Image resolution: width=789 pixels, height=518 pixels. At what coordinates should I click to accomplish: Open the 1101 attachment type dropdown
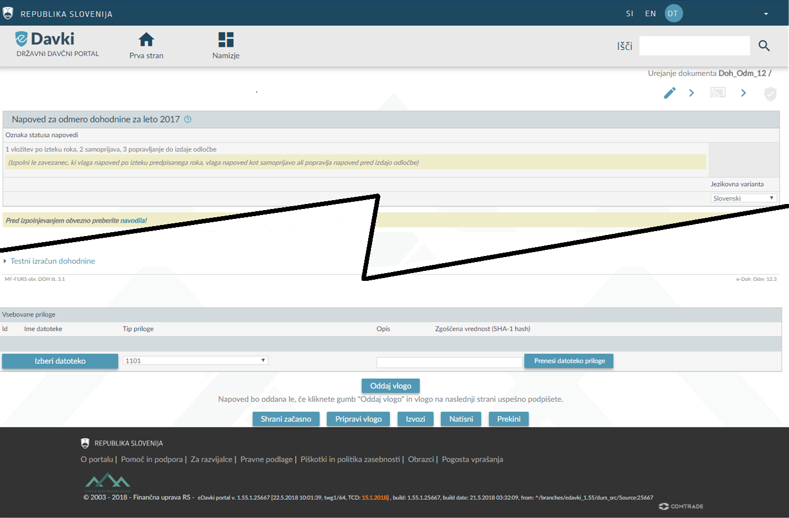click(195, 360)
